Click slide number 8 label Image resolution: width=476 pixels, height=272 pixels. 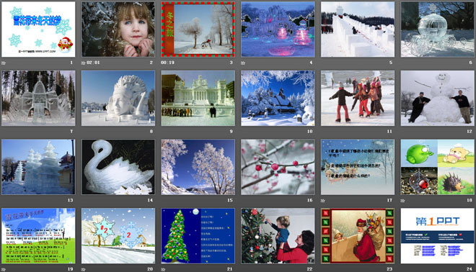(151, 132)
